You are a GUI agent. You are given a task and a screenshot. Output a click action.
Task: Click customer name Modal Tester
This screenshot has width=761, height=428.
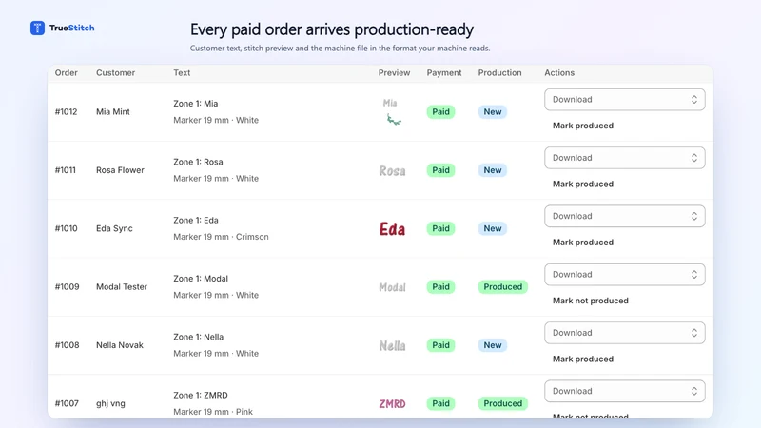pyautogui.click(x=122, y=286)
